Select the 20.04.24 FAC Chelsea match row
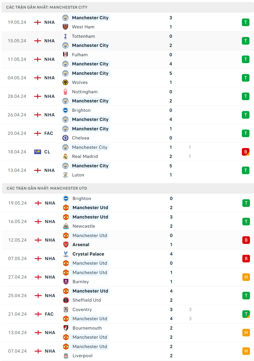Viewport: 254px width, 361px height. point(127,133)
